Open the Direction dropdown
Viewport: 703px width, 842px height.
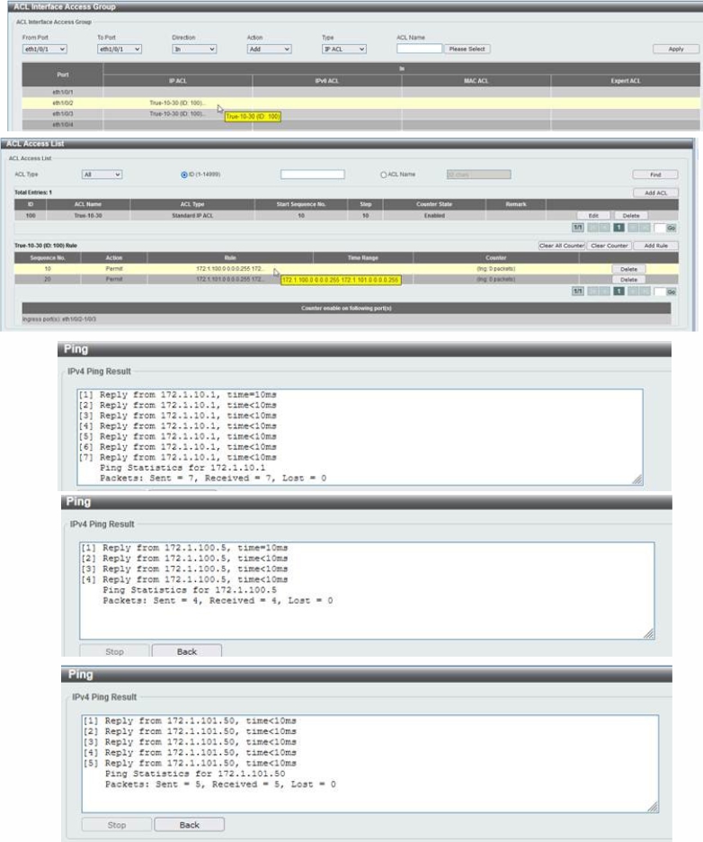click(194, 49)
